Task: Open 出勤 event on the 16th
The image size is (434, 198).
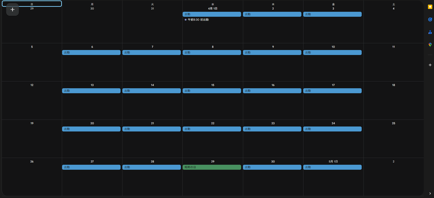Action: tap(272, 91)
